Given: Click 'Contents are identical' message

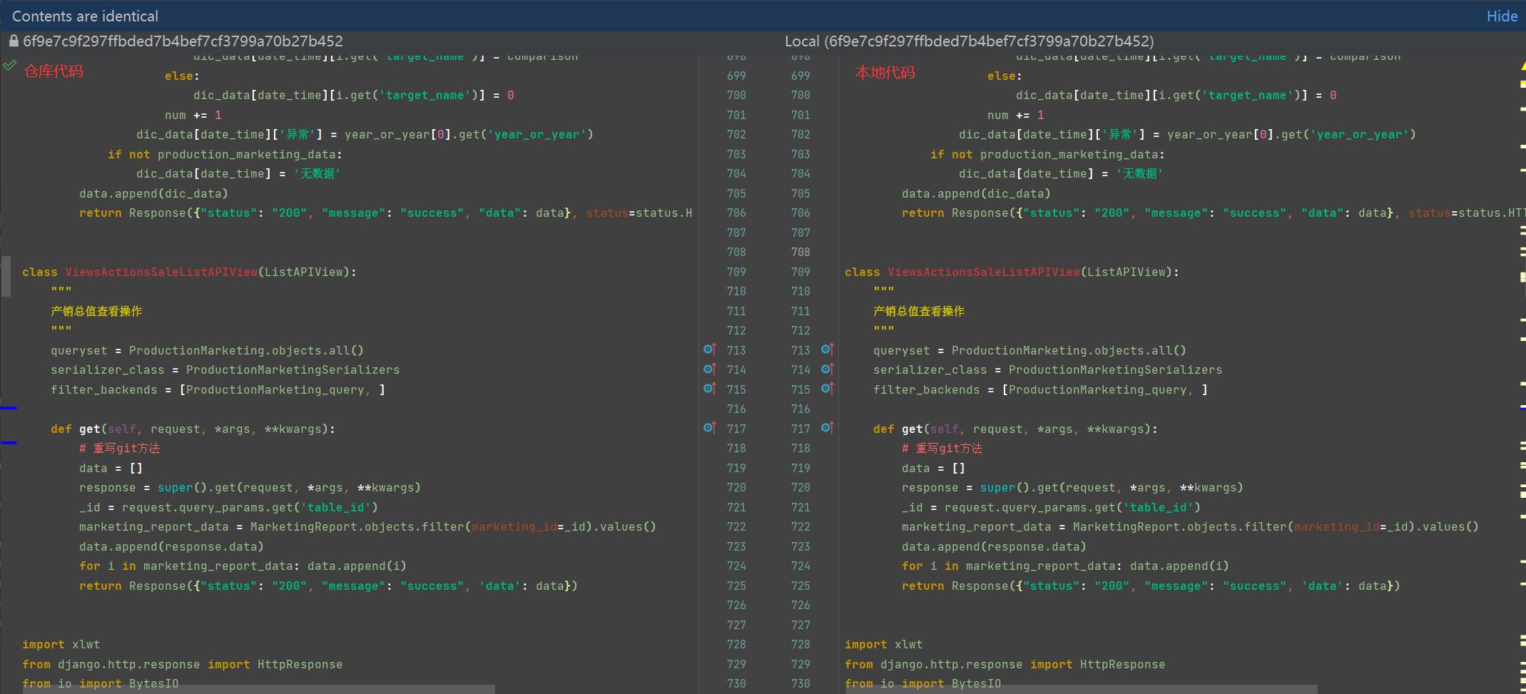Looking at the screenshot, I should tap(85, 16).
